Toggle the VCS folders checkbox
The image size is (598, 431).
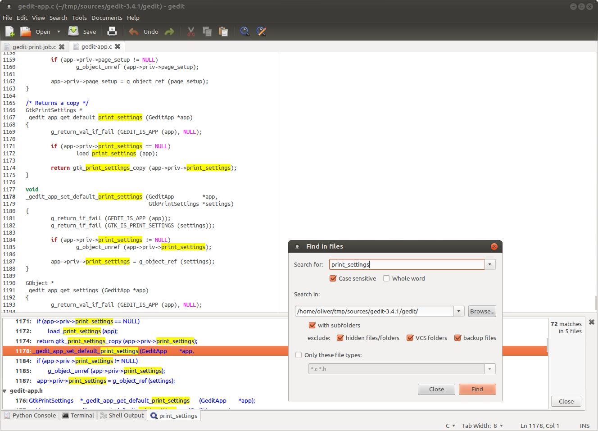410,338
